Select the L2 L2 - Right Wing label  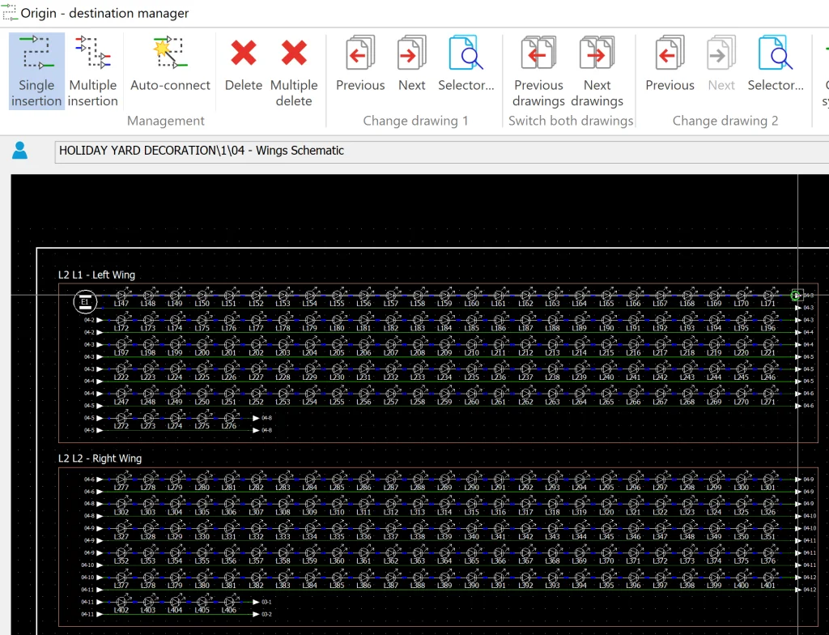[x=100, y=458]
